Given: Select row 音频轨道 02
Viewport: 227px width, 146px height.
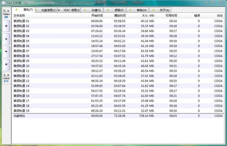Looking at the screenshot, I should click(x=118, y=26).
